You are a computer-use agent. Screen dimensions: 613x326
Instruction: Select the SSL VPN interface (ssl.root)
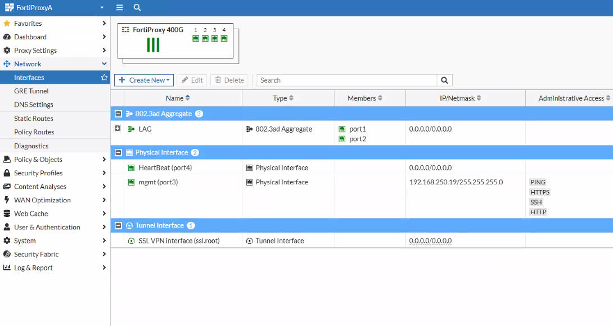pos(179,241)
